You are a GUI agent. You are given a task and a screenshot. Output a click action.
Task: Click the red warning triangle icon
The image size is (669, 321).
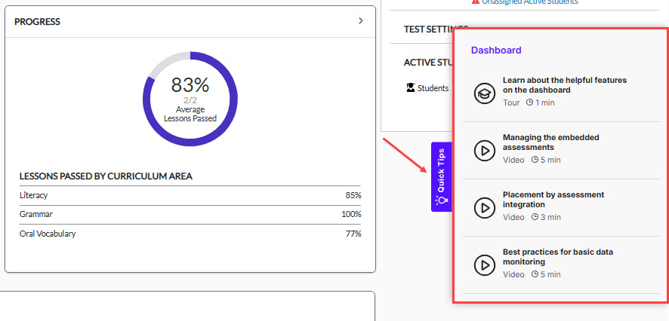click(x=474, y=2)
